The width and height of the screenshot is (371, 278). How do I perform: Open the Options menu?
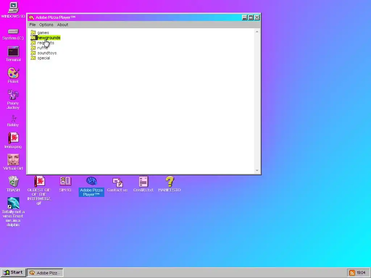coord(46,25)
